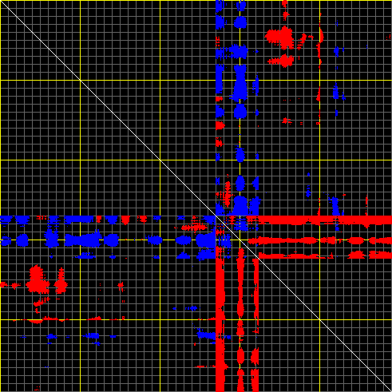The image size is (392, 392).
Task: Click the blue dome-shaped blob just above center
Action: pos(240,205)
